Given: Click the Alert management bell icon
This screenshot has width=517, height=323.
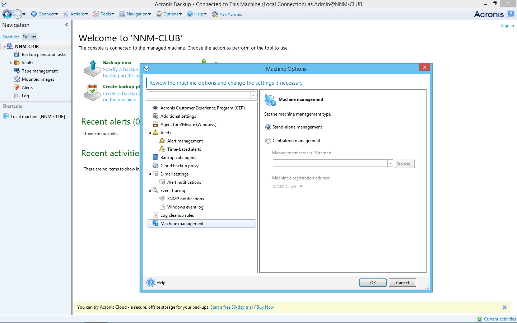Looking at the screenshot, I should pyautogui.click(x=162, y=141).
